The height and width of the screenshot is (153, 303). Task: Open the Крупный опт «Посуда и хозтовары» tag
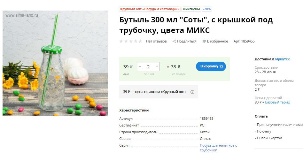pyautogui.click(x=150, y=9)
